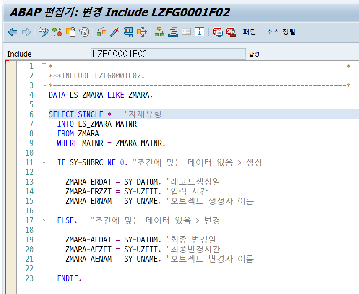The height and width of the screenshot is (294, 359).
Task: Click the Include name input field LZFG0001F02
Action: coord(168,53)
